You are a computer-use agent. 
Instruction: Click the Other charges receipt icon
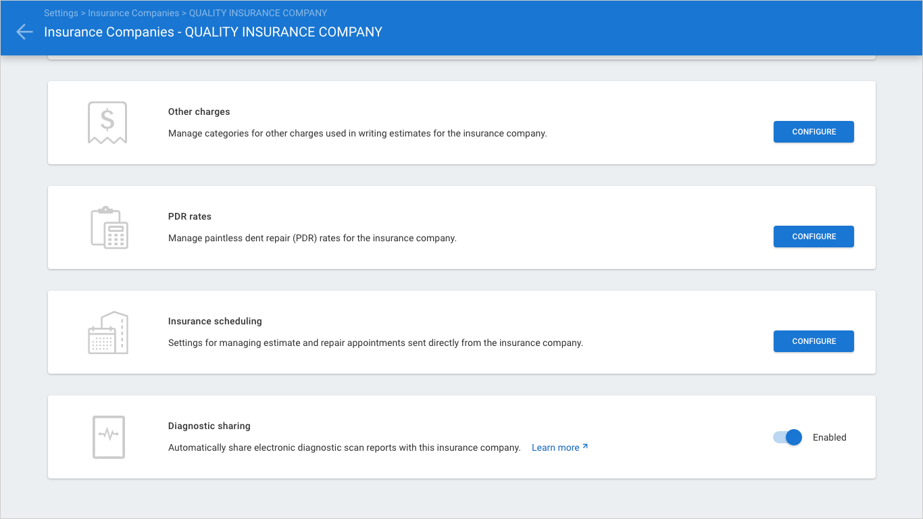[107, 122]
